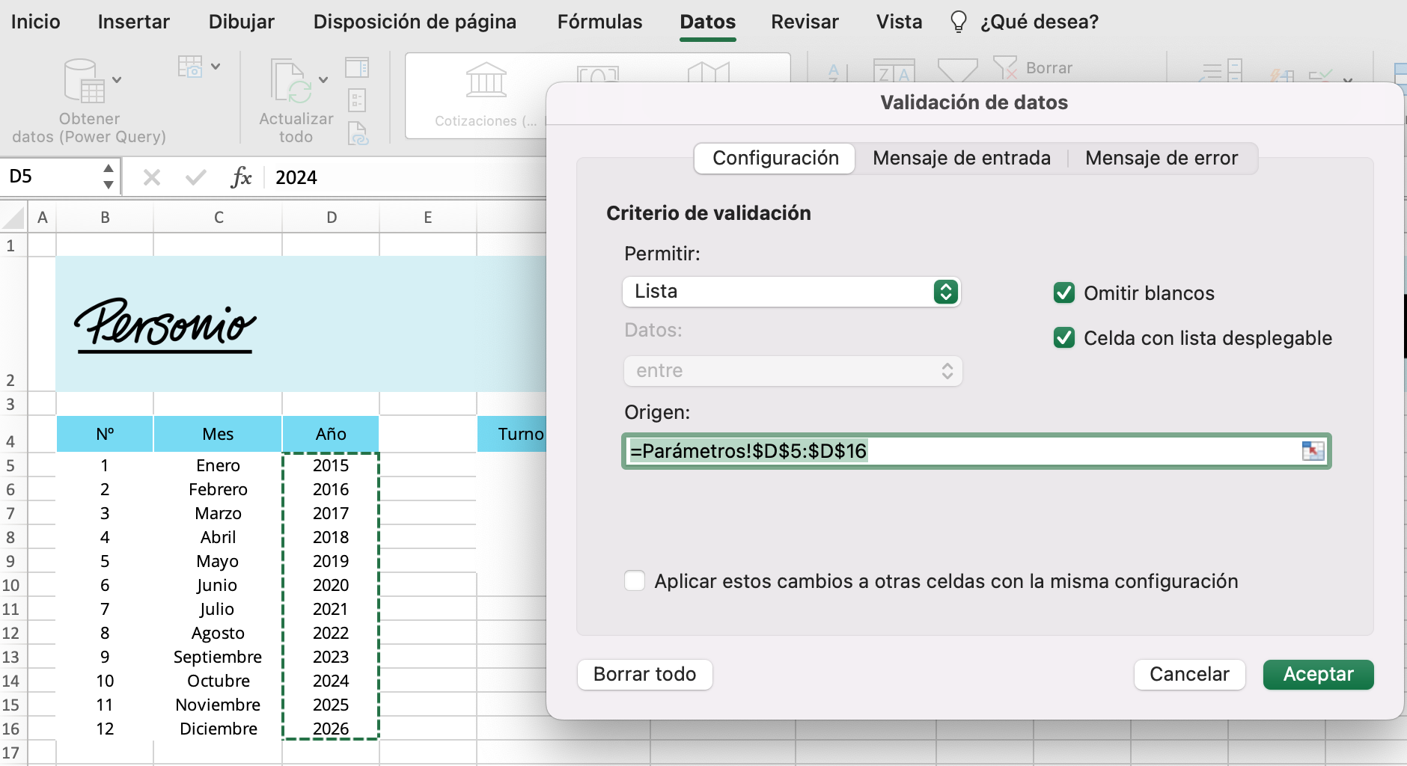Switch to Mensaje de entrada tab
Screen dimensions: 1407x766
[x=961, y=158]
